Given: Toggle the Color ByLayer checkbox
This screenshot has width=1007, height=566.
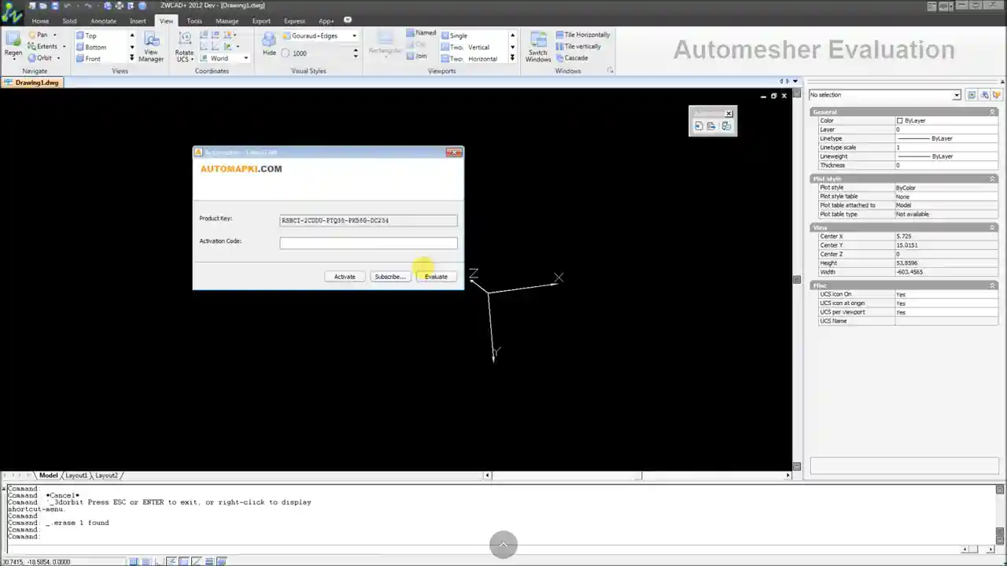Looking at the screenshot, I should [x=898, y=120].
